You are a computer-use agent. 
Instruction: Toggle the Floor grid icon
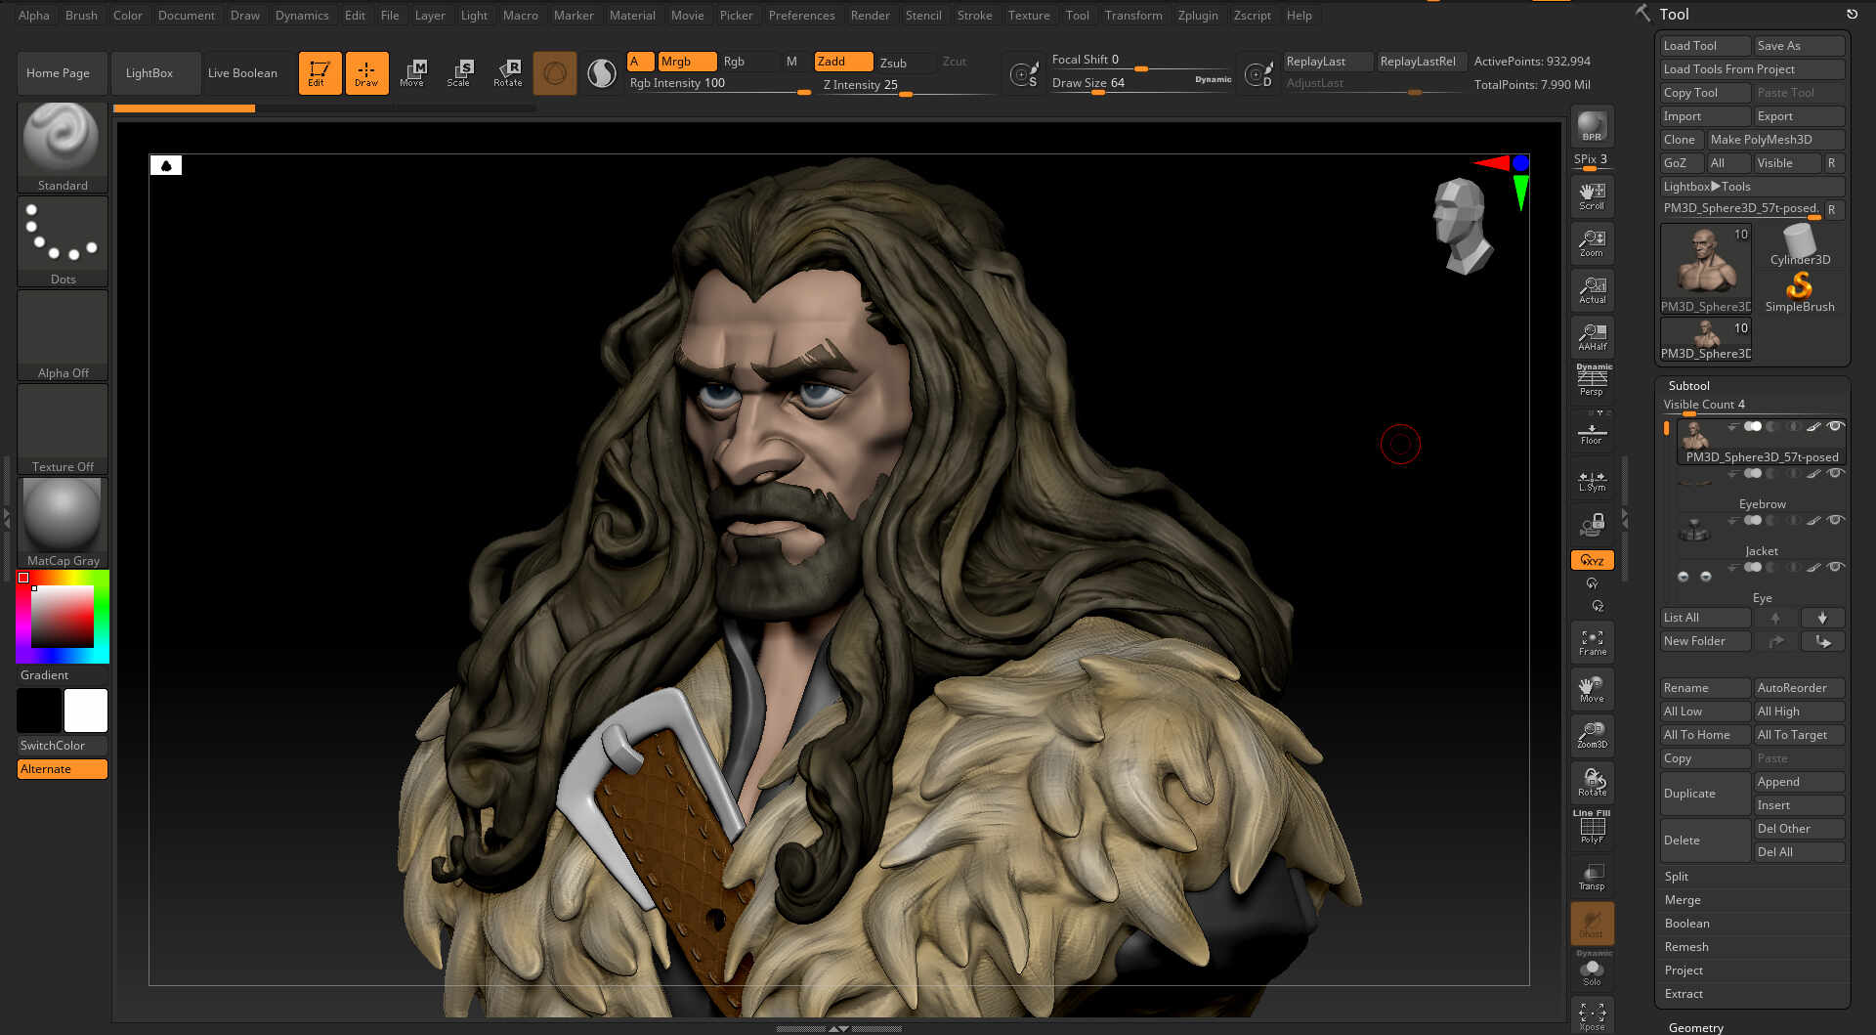1592,433
